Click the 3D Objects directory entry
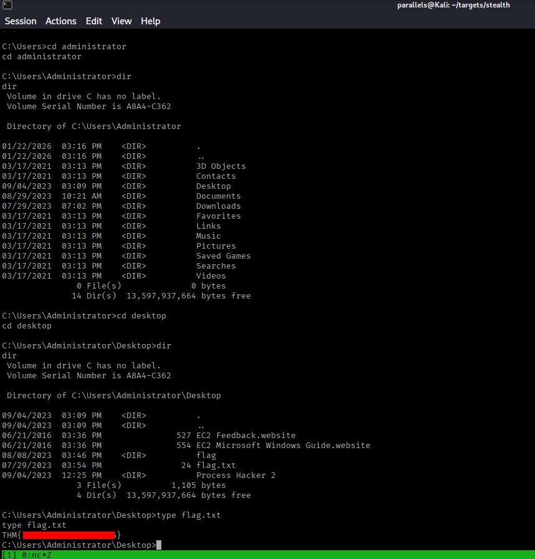Image resolution: width=535 pixels, height=559 pixels. click(220, 166)
